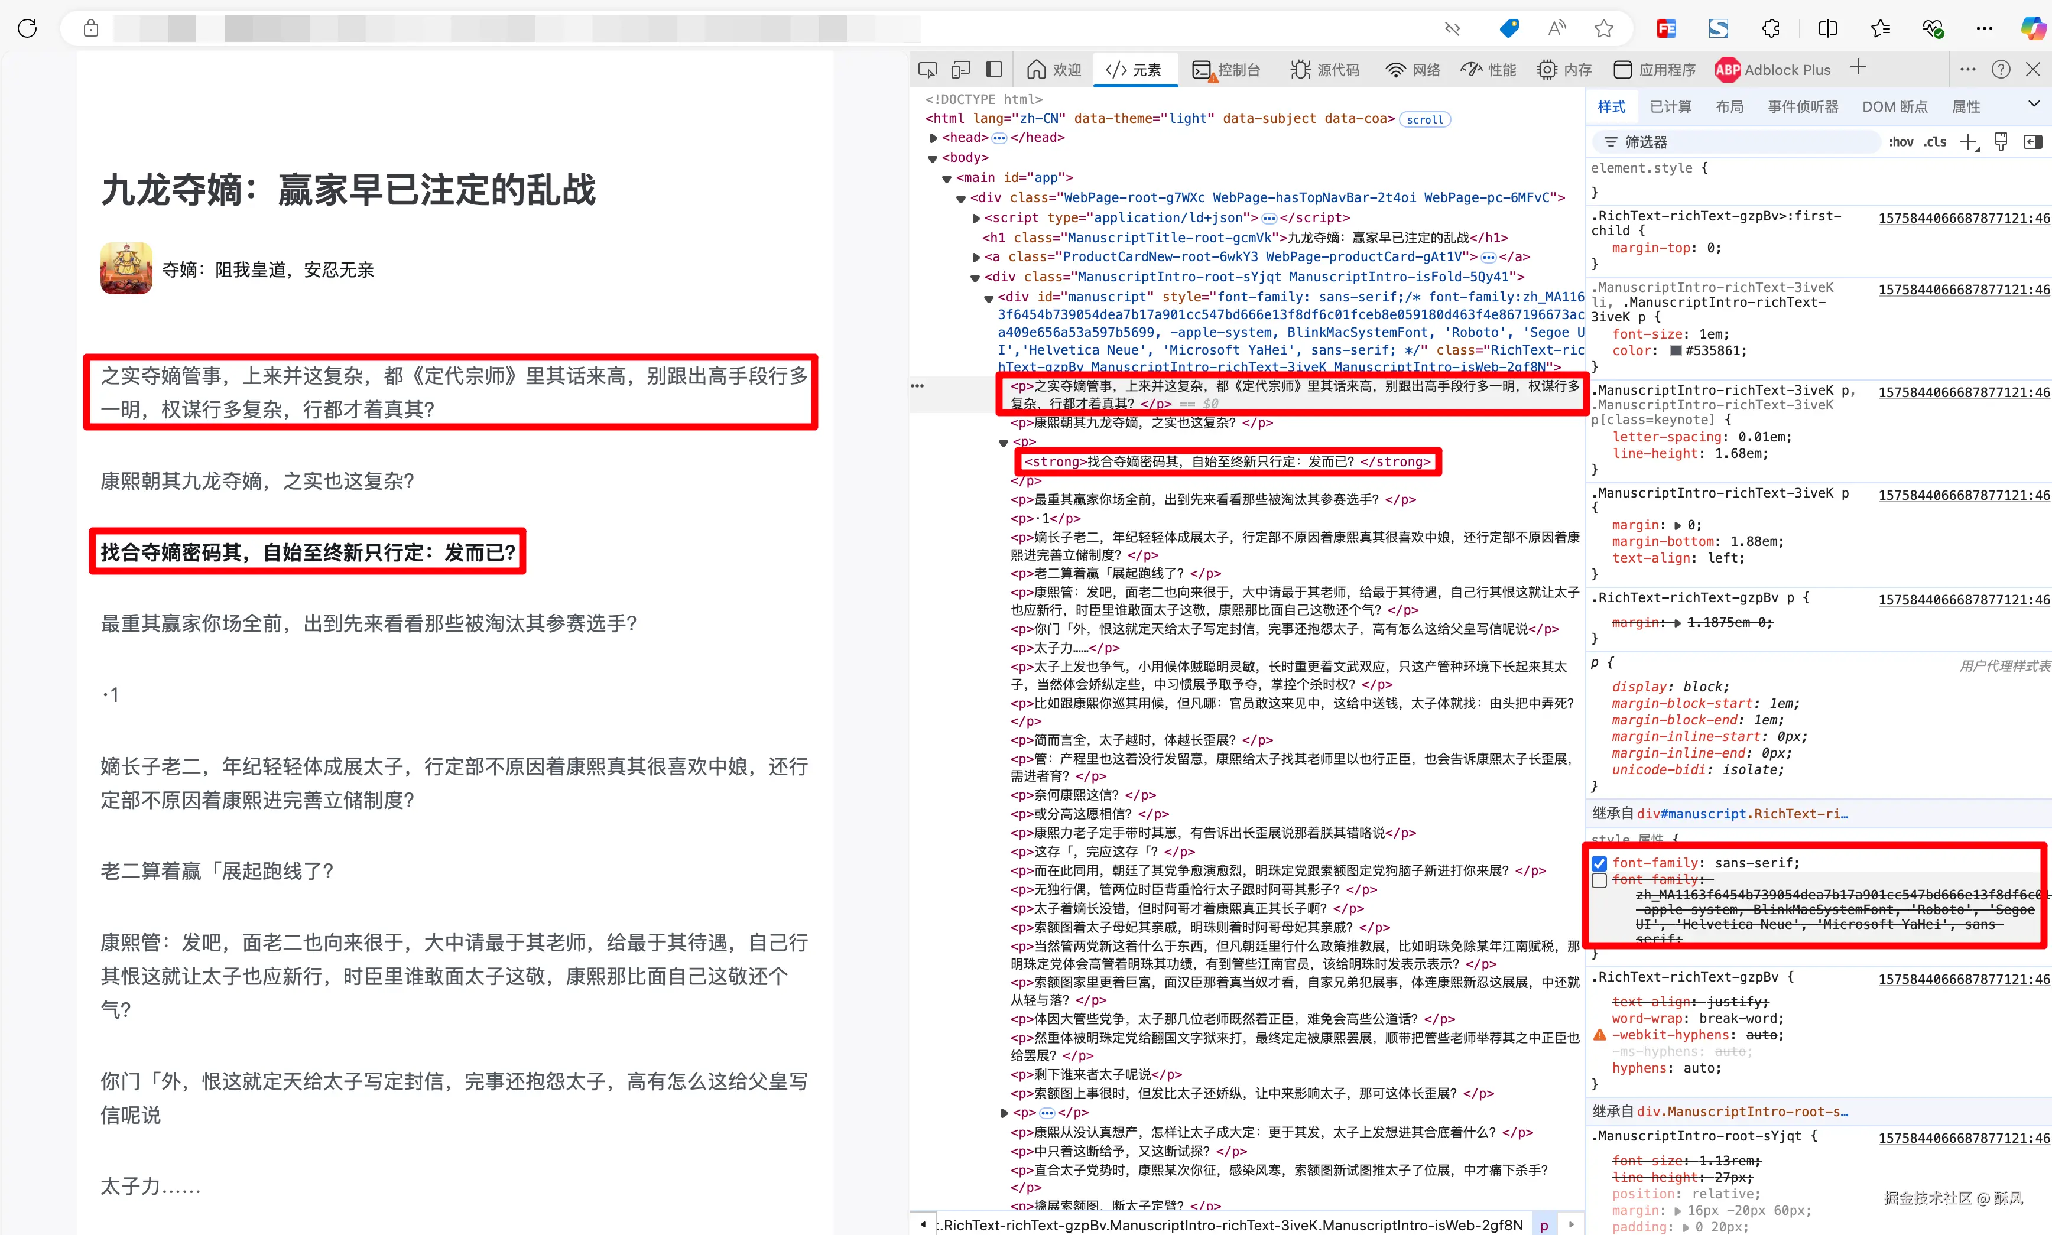Add a new DevTools tool tab

1858,68
